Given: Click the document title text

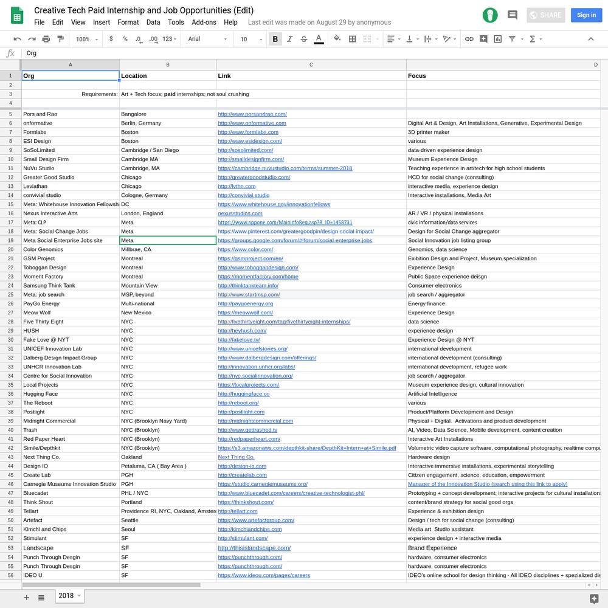Looking at the screenshot, I should coord(144,10).
